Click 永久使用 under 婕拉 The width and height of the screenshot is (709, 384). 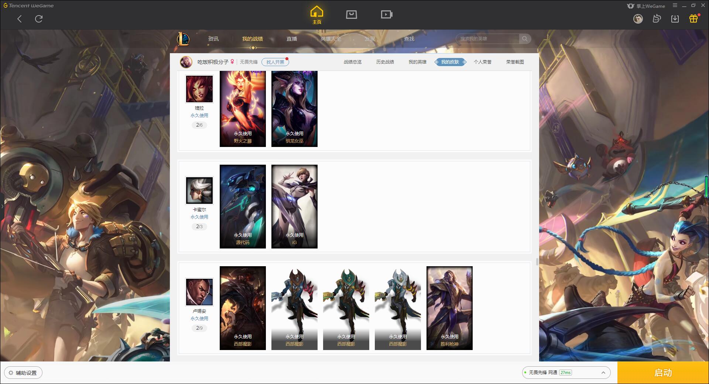(199, 116)
